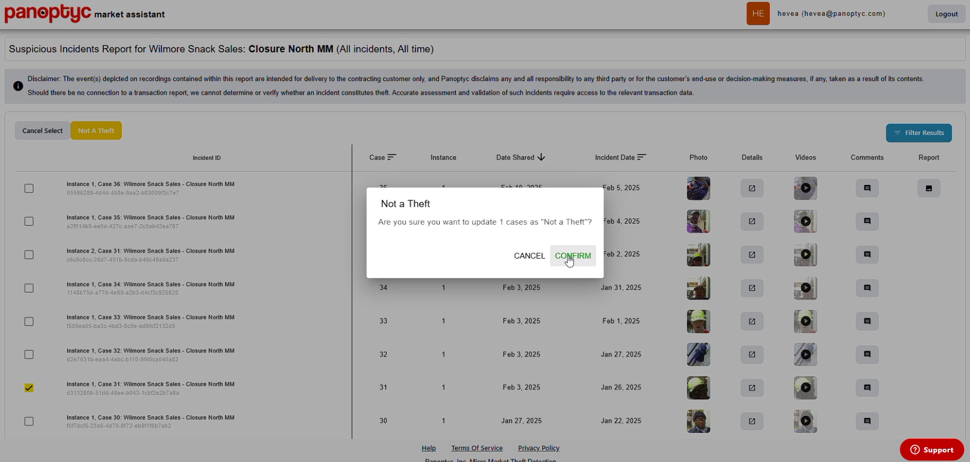The height and width of the screenshot is (462, 970).
Task: Open comments icon for Feb 2, 2025 incident
Action: (867, 255)
